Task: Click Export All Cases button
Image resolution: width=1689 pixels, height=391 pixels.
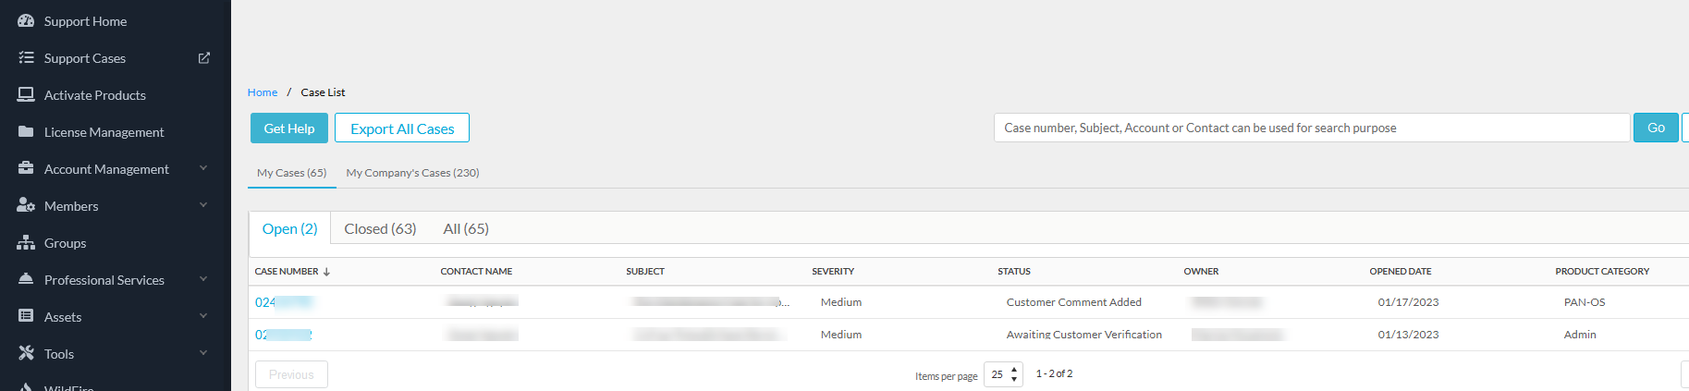Action: pyautogui.click(x=402, y=128)
